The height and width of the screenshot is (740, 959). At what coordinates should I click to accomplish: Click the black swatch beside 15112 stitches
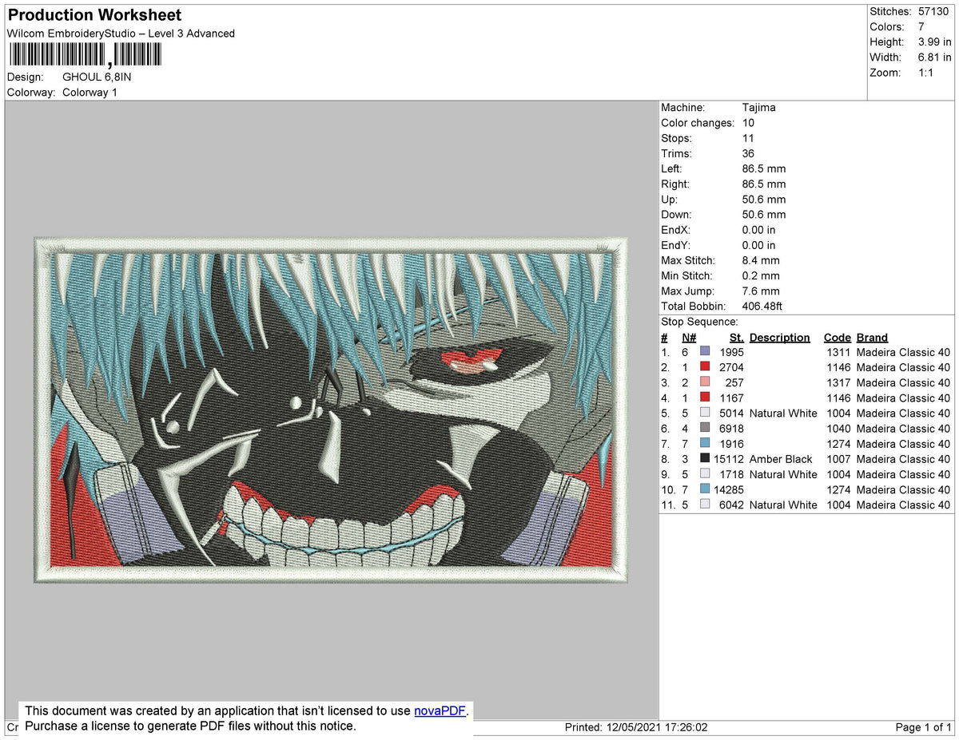click(x=705, y=459)
